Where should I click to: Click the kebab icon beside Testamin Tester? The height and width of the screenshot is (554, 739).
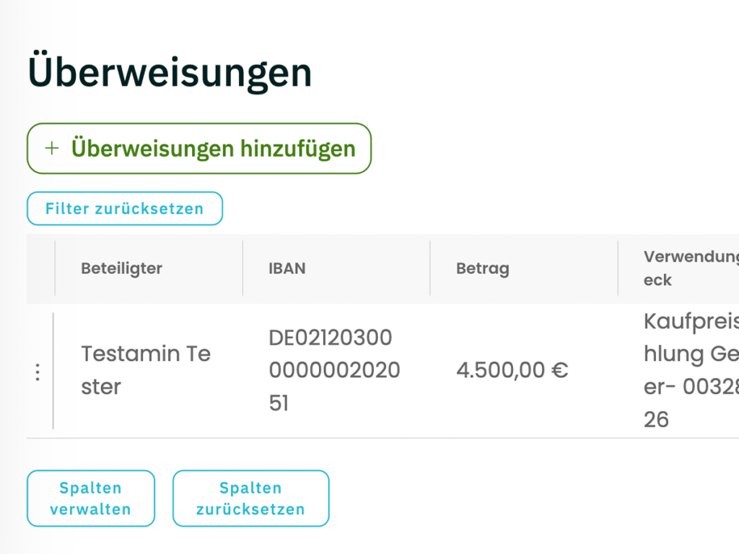[x=38, y=371]
